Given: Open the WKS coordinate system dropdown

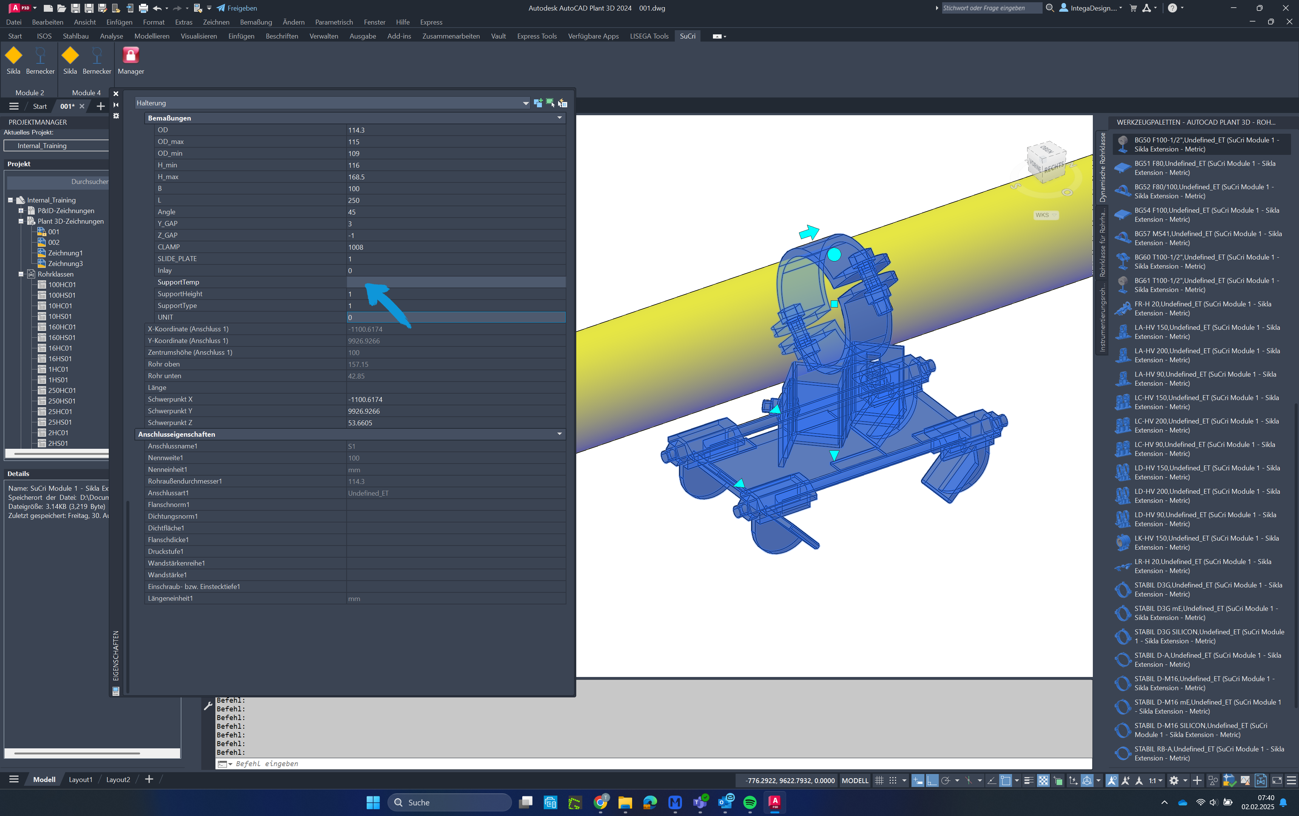Looking at the screenshot, I should point(1046,215).
